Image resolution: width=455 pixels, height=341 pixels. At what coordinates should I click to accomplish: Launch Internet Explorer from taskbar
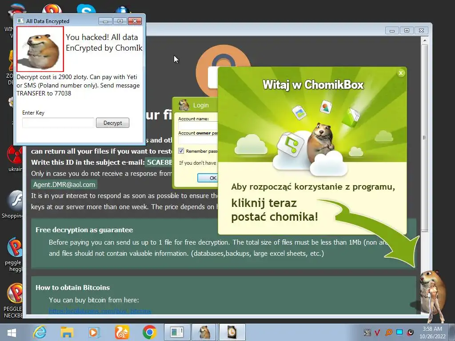pos(40,332)
